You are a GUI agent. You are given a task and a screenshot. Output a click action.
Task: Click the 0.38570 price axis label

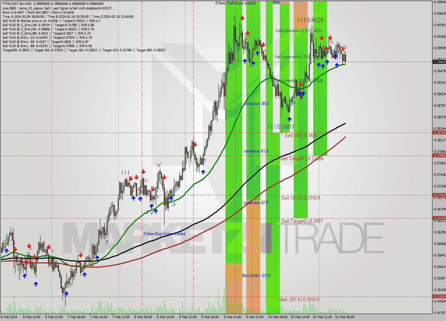coord(440,117)
